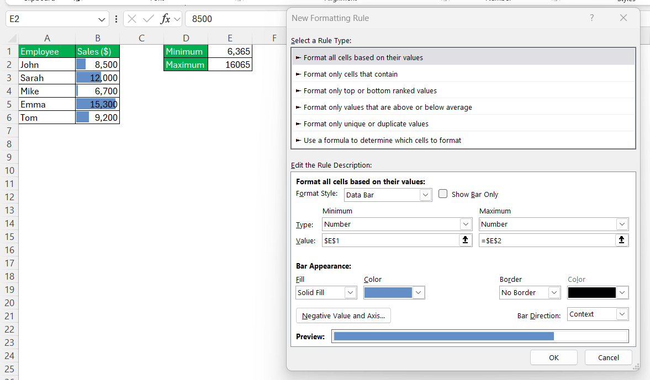The image size is (650, 380).
Task: Select 'Format only unique or duplicate values'
Action: click(x=463, y=124)
